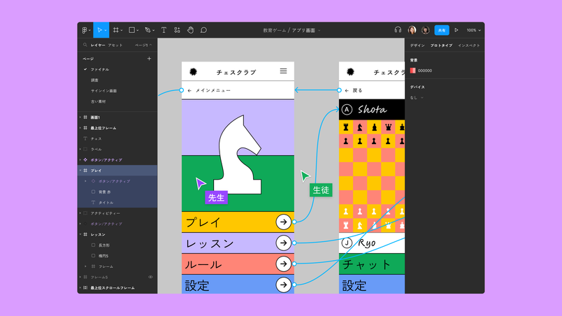Screen dimensions: 562x316
Task: Click the black splat logo in first frame
Action: pos(193,71)
